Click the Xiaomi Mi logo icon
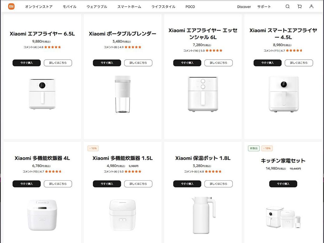 (11, 7)
